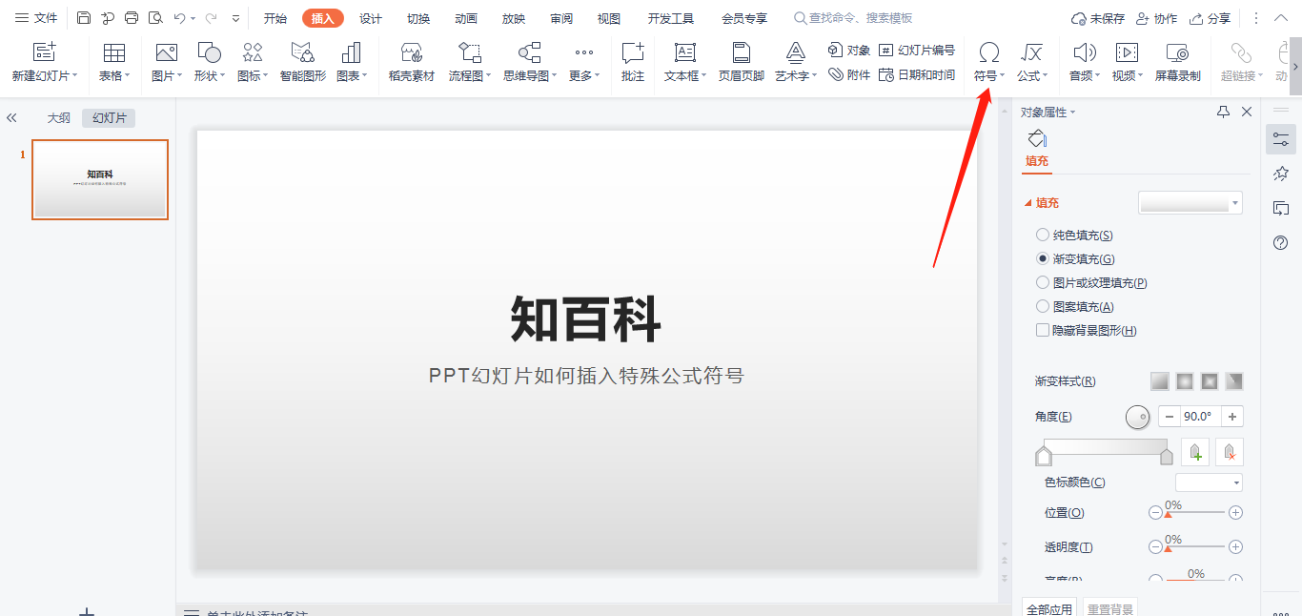Insert 幻灯片编号 (slide number)

coord(917,50)
